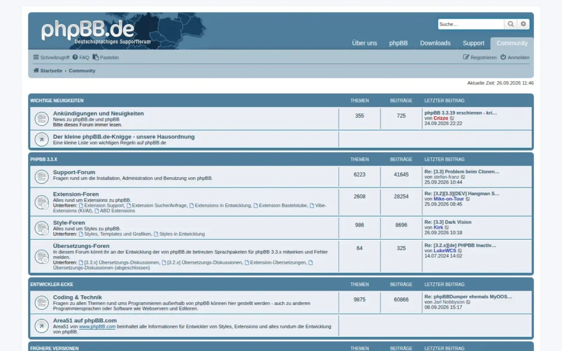This screenshot has width=562, height=351.
Task: Click forum icon beside Übersetzungs-Foren
Action: pos(42,257)
